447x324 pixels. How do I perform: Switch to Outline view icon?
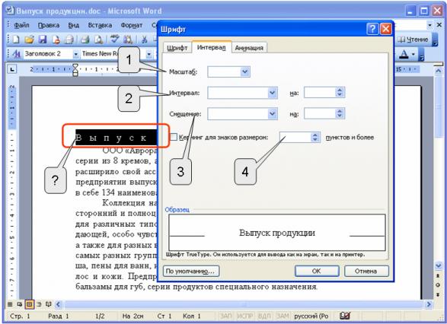(x=39, y=304)
